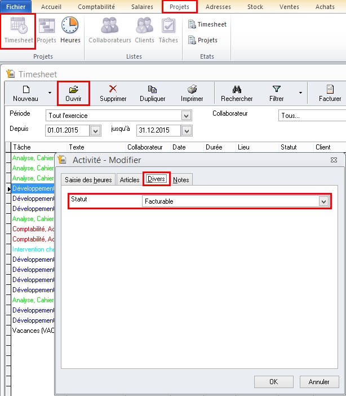Screen dimensions: 346x396
Task: Open the Projets report in Etats group
Action: pyautogui.click(x=203, y=40)
